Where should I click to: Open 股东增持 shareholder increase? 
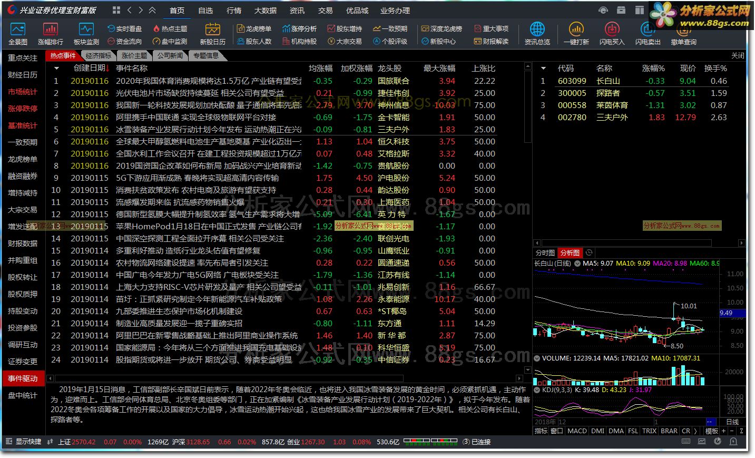pyautogui.click(x=345, y=29)
